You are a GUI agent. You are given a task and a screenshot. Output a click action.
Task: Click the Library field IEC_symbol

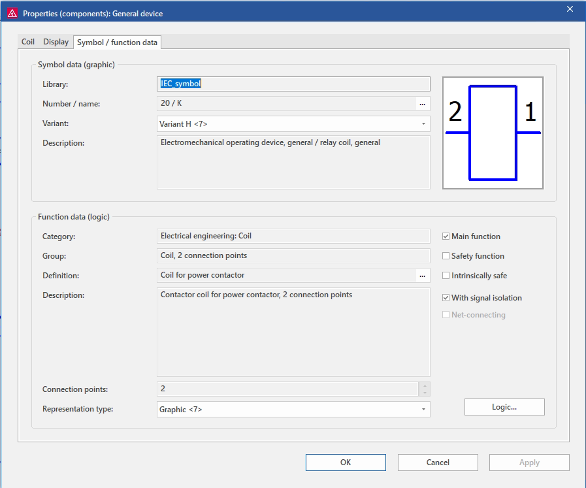click(293, 84)
